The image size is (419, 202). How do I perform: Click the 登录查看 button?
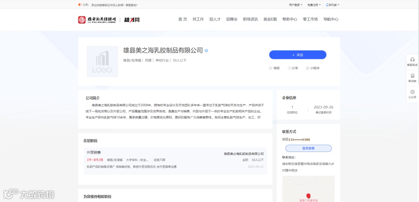pyautogui.click(x=308, y=148)
